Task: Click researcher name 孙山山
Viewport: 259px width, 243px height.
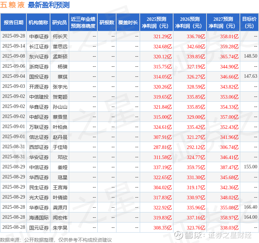Action: (x=60, y=107)
